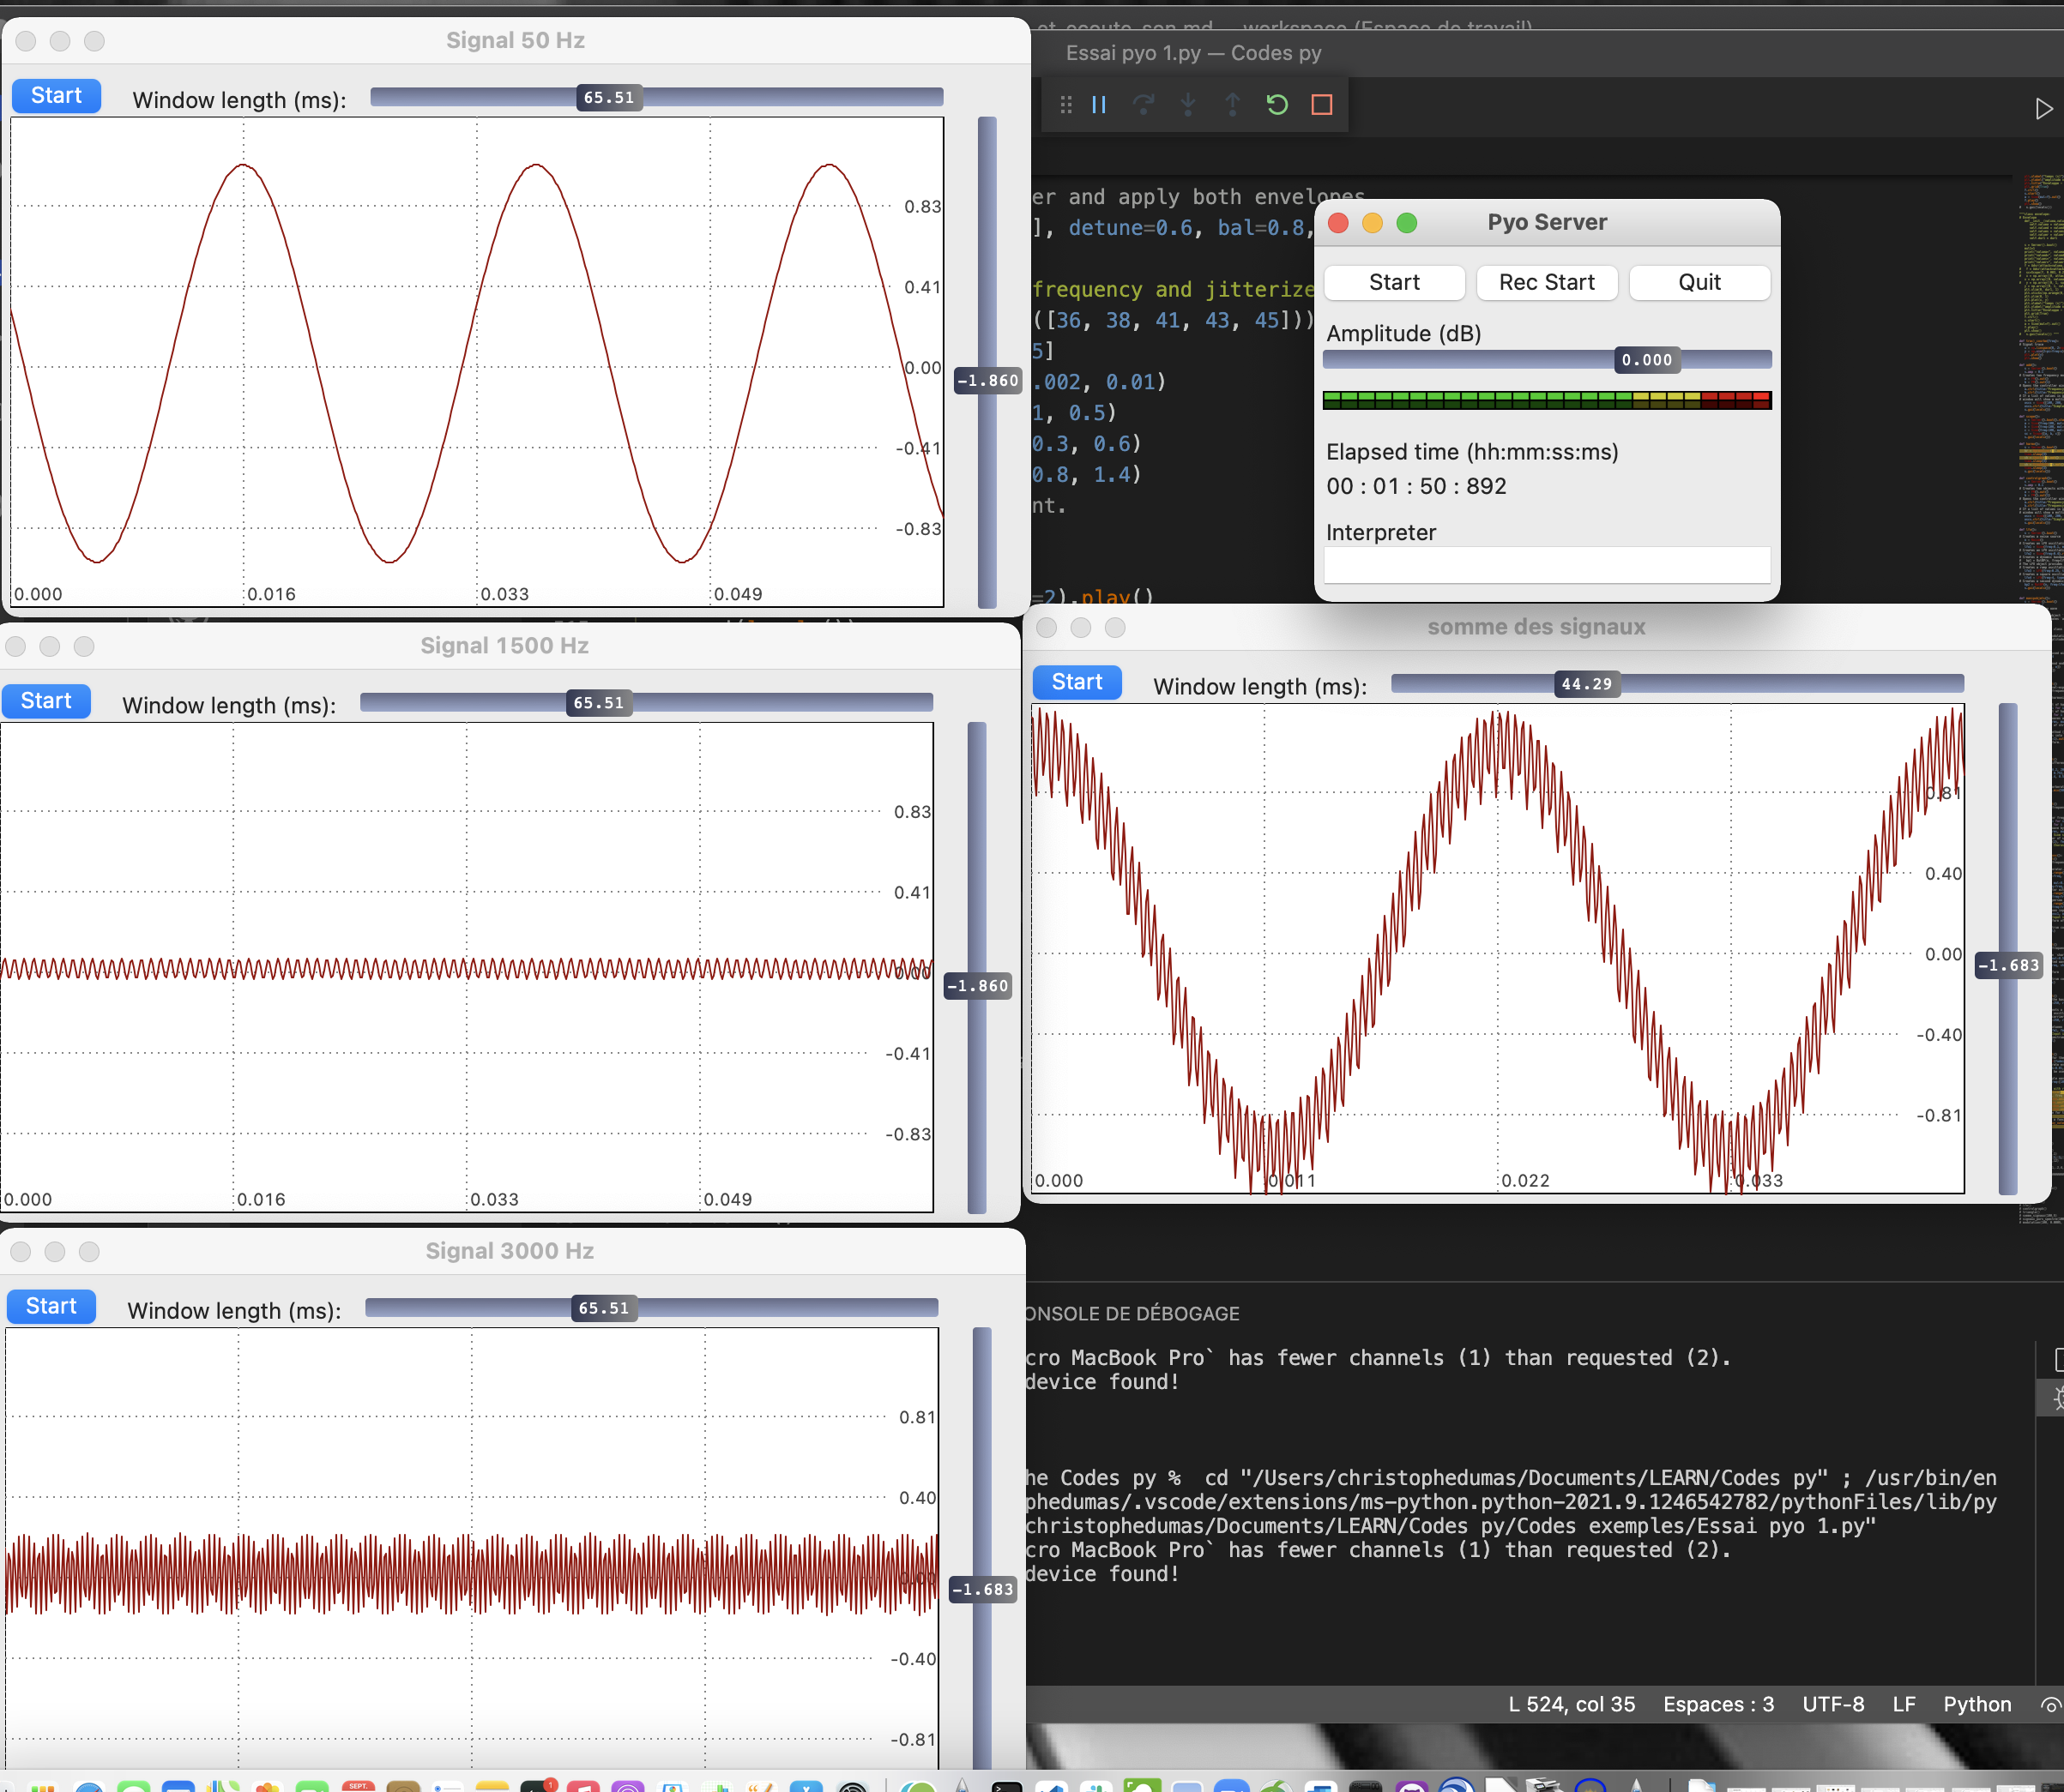Click the Amplitude (dB) slider handle showing 0.000
Screen dimensions: 2064x1792
pos(1647,360)
